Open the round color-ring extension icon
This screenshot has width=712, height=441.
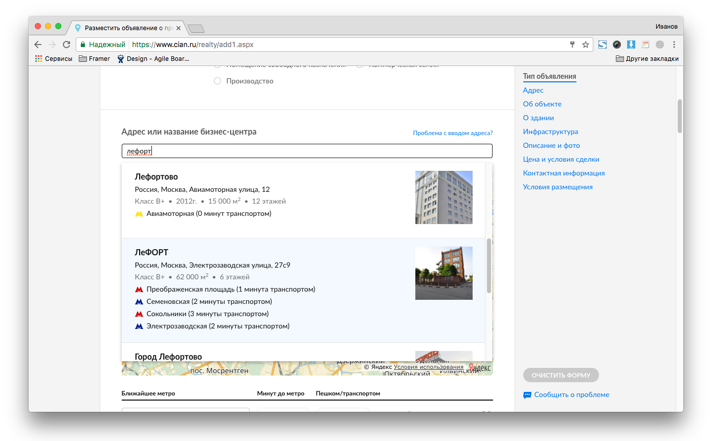tap(617, 45)
